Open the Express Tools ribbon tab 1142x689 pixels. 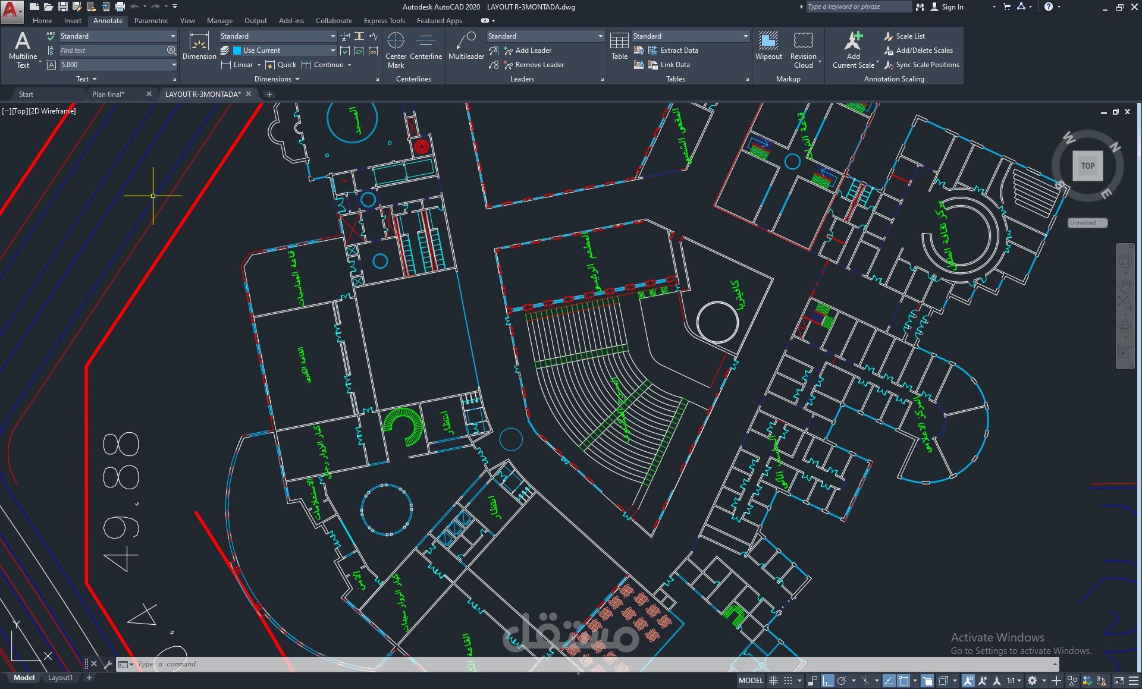pyautogui.click(x=384, y=21)
